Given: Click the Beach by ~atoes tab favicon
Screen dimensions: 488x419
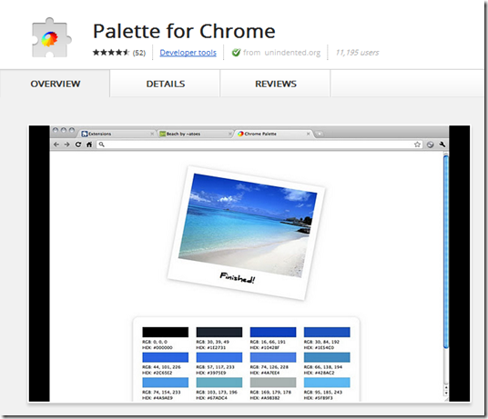Looking at the screenshot, I should tap(162, 134).
